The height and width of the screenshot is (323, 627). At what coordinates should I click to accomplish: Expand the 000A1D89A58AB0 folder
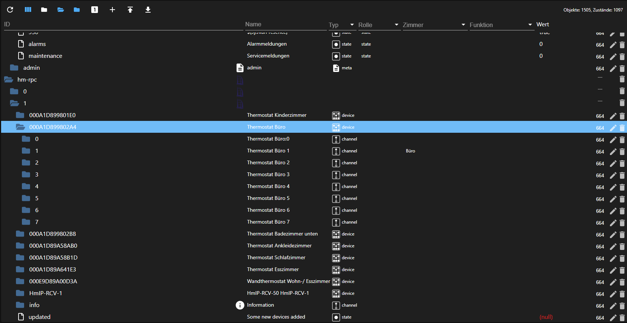click(20, 245)
